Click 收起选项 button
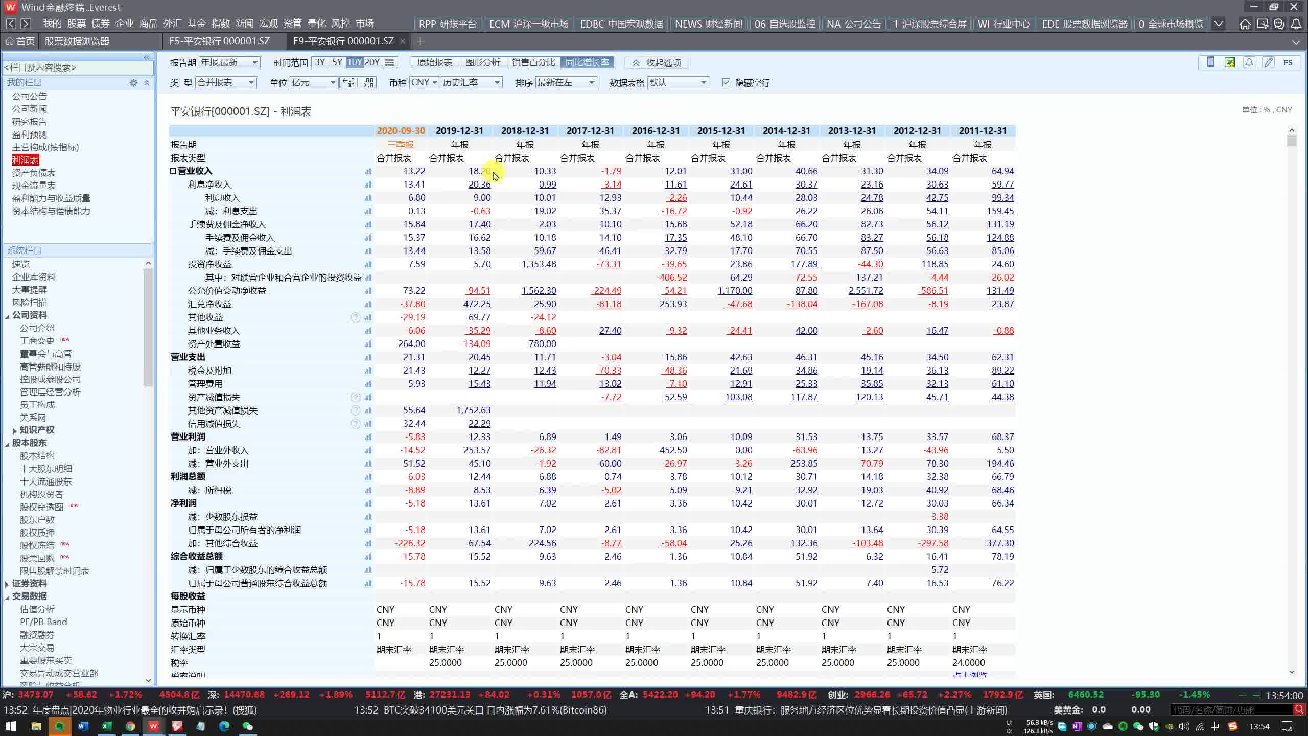 point(657,62)
